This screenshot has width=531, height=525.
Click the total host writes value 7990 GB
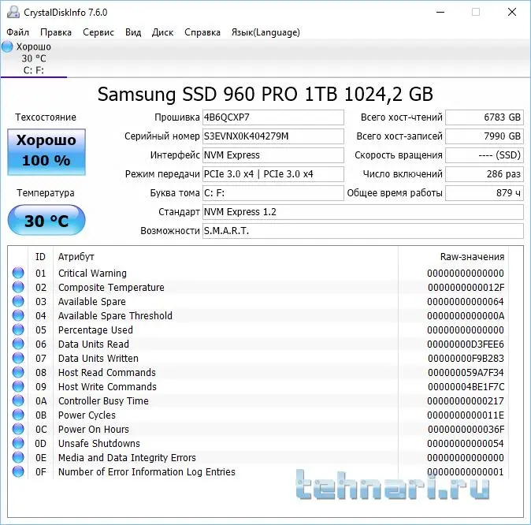[x=485, y=136]
